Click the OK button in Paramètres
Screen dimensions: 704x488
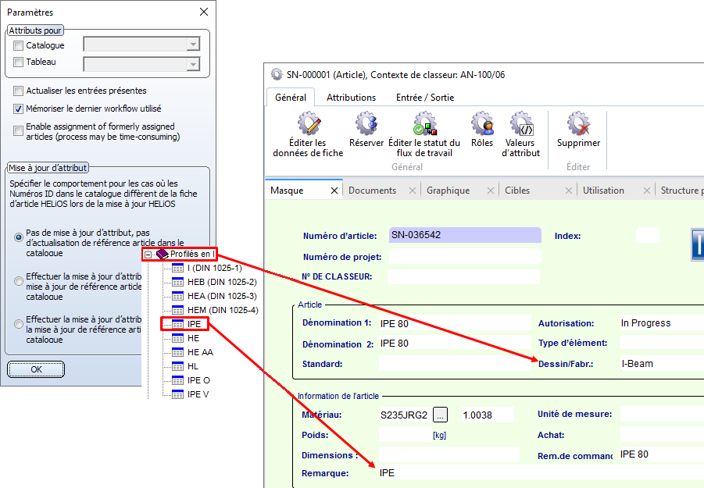[36, 369]
